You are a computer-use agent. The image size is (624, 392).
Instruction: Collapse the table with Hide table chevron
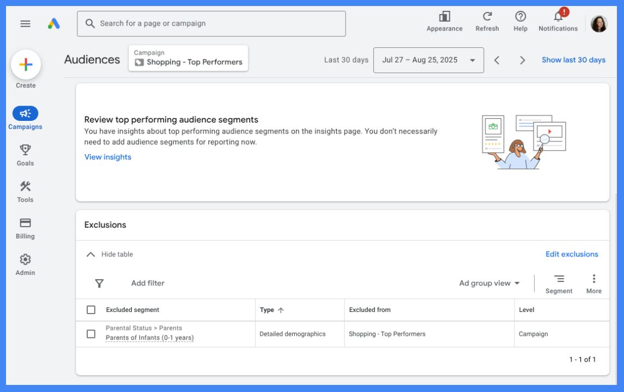92,254
